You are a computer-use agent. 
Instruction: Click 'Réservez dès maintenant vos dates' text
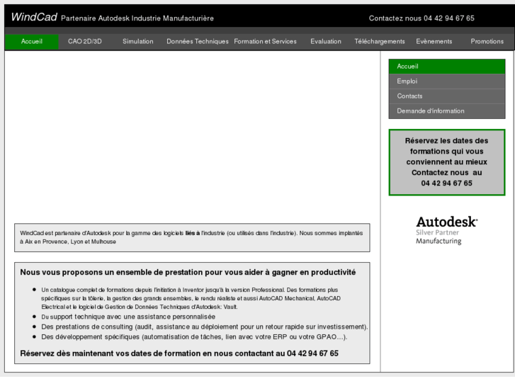coord(179,353)
